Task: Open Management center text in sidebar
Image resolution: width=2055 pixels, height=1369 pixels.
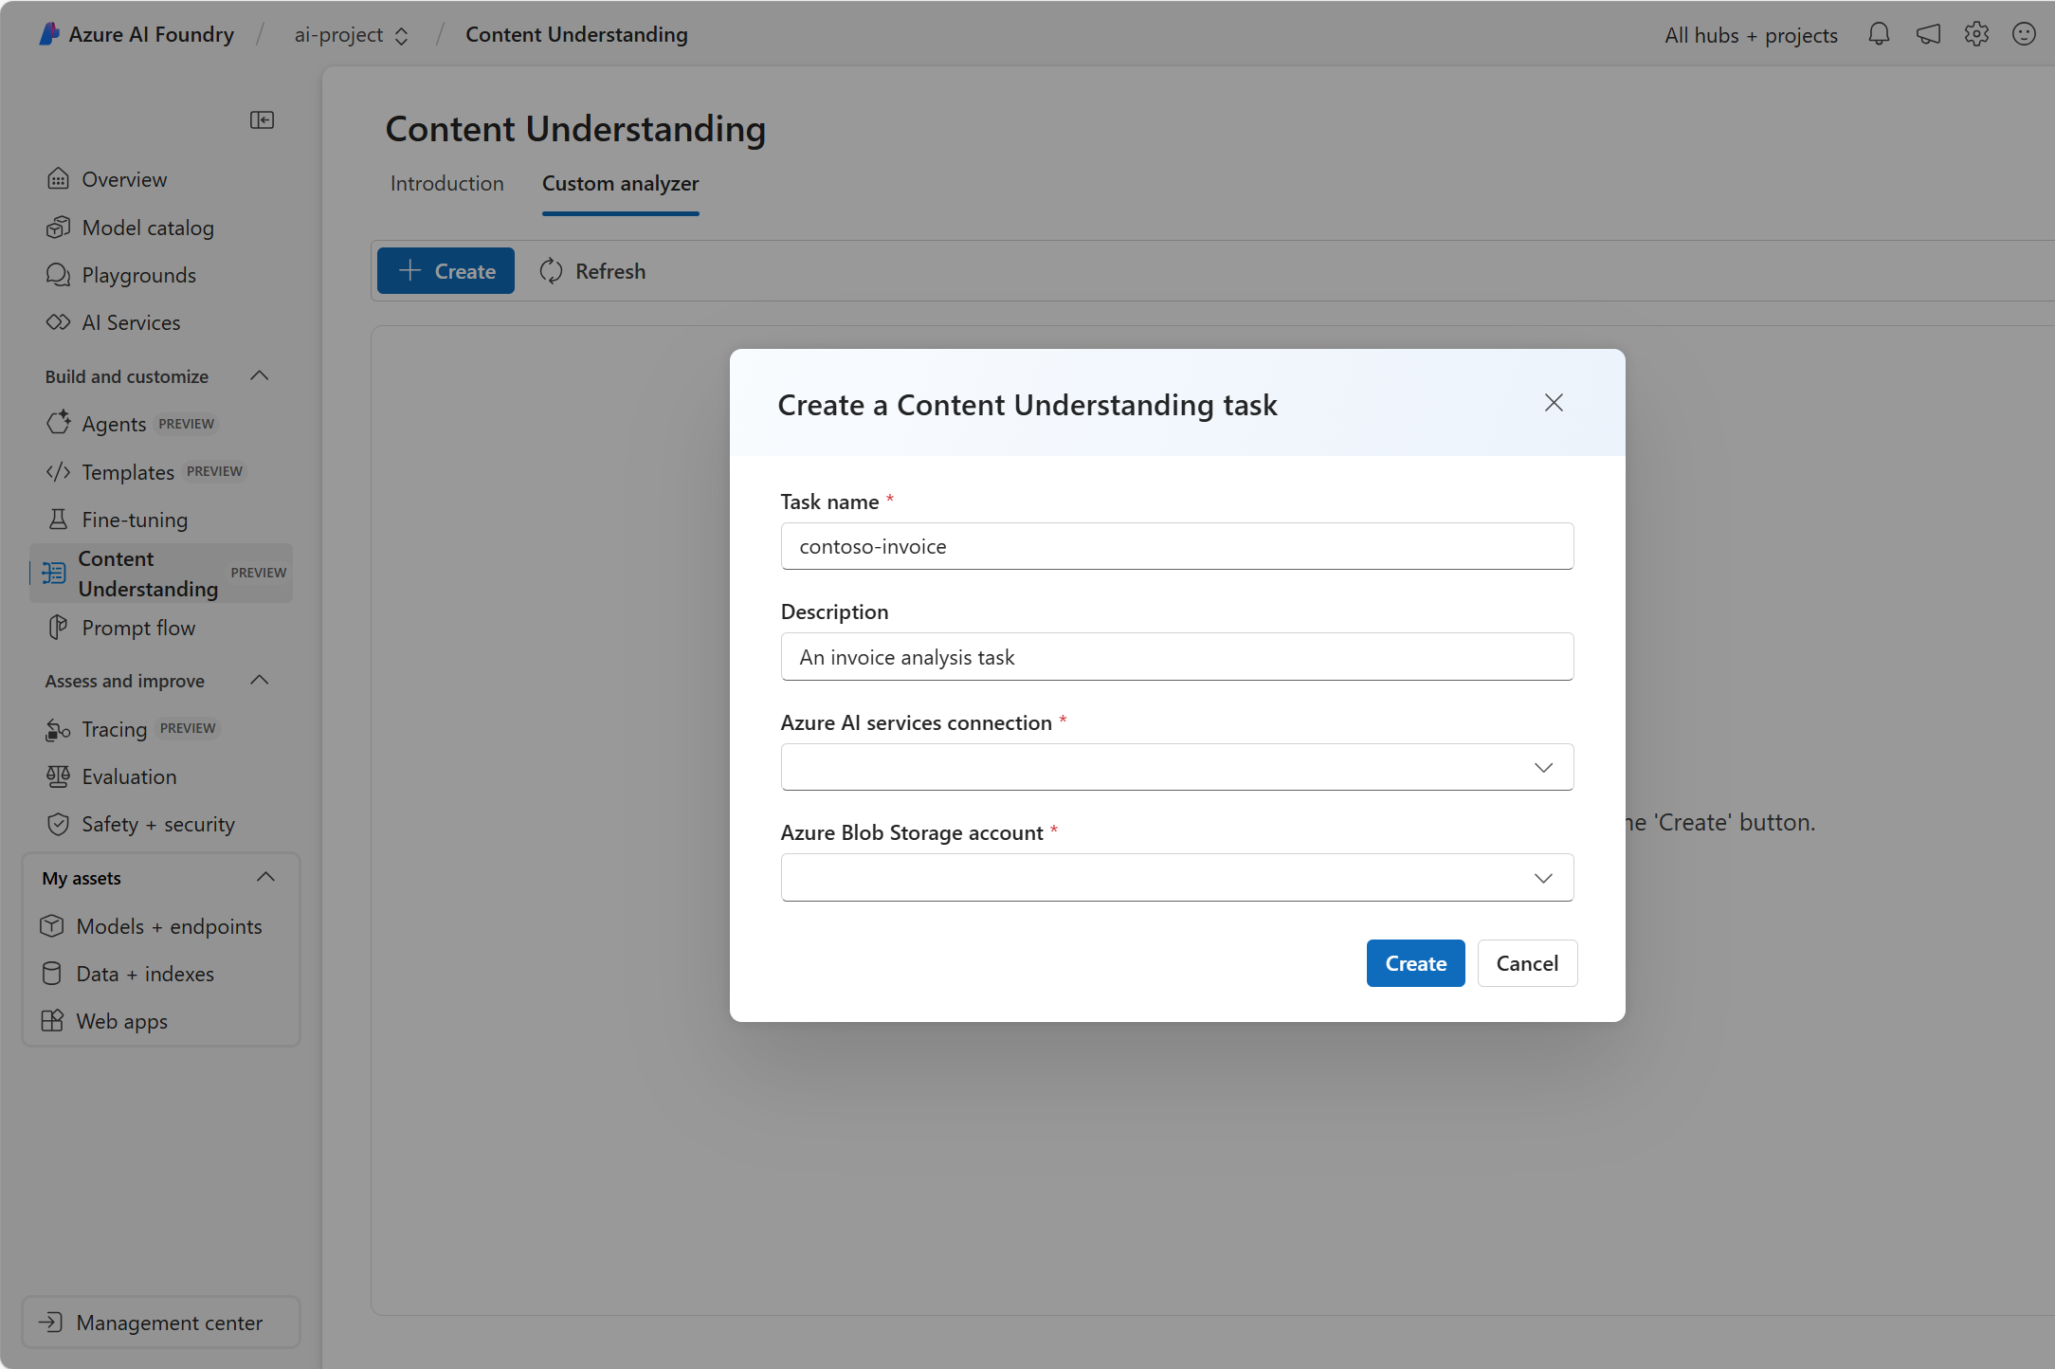Action: [170, 1323]
